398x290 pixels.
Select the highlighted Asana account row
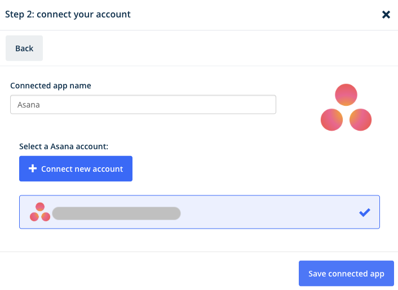200,212
